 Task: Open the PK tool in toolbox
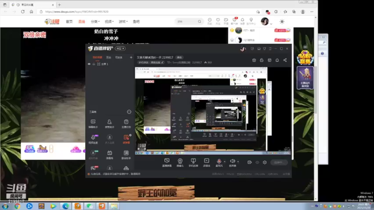click(x=93, y=168)
